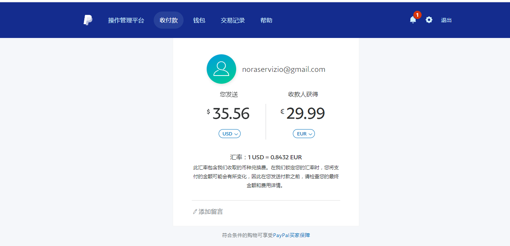Log out using 退出
This screenshot has width=510, height=246.
[x=446, y=20]
